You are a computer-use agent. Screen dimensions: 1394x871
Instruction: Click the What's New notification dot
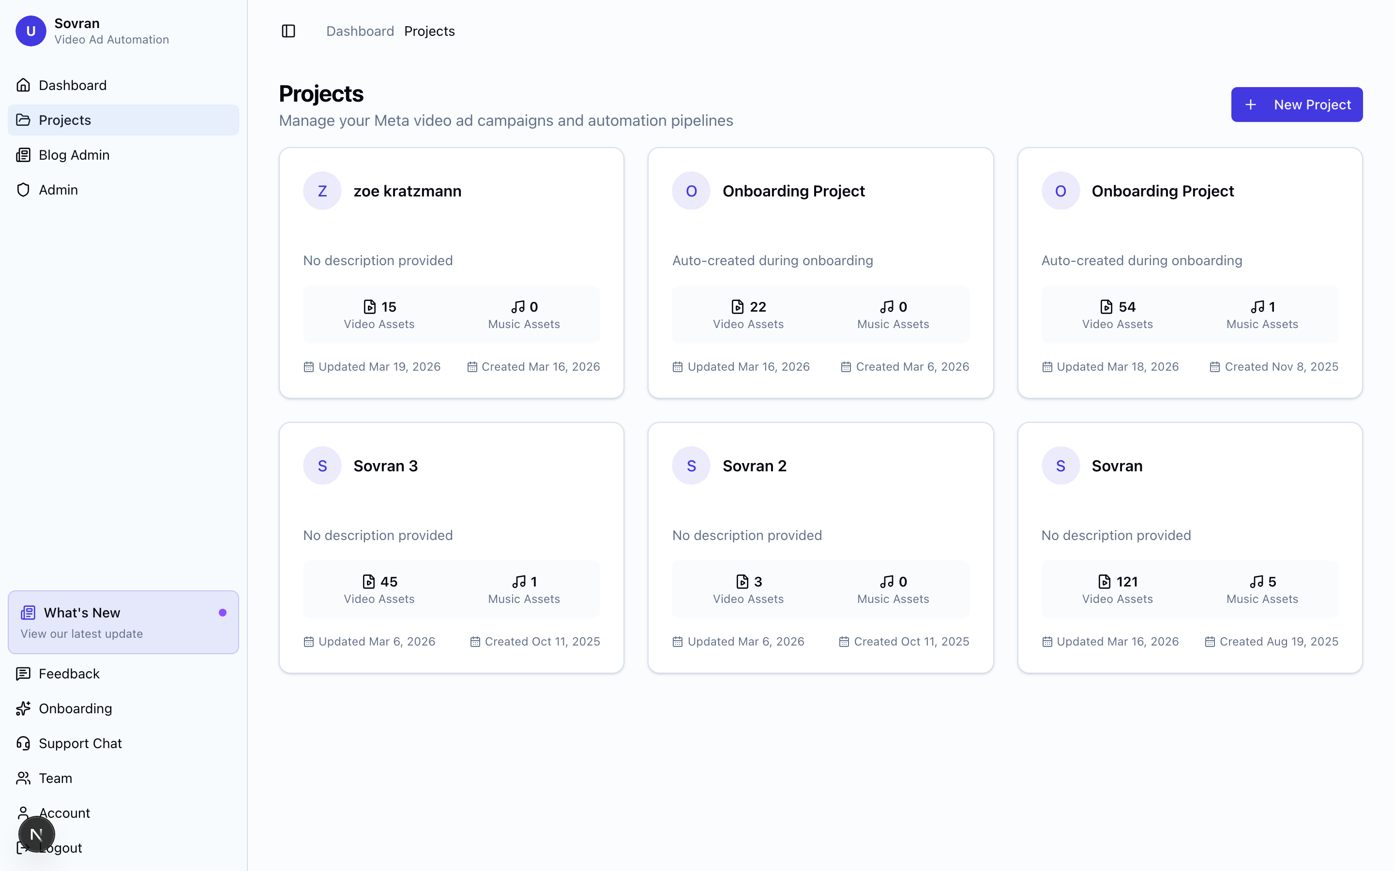point(223,612)
